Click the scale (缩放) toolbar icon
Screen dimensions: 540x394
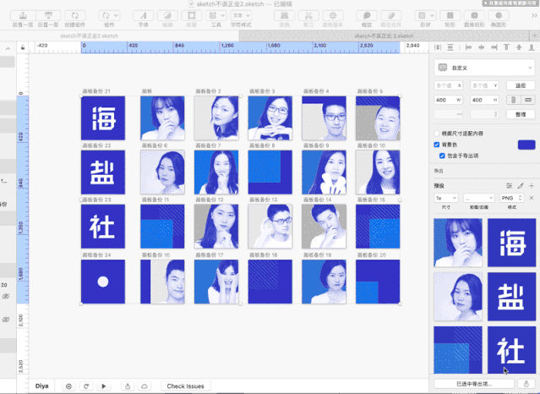pyautogui.click(x=367, y=15)
